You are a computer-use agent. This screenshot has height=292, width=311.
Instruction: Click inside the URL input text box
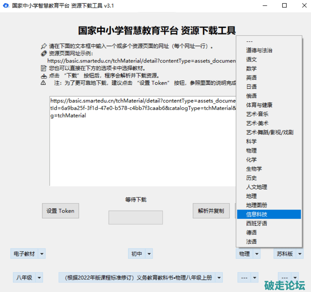(x=142, y=151)
